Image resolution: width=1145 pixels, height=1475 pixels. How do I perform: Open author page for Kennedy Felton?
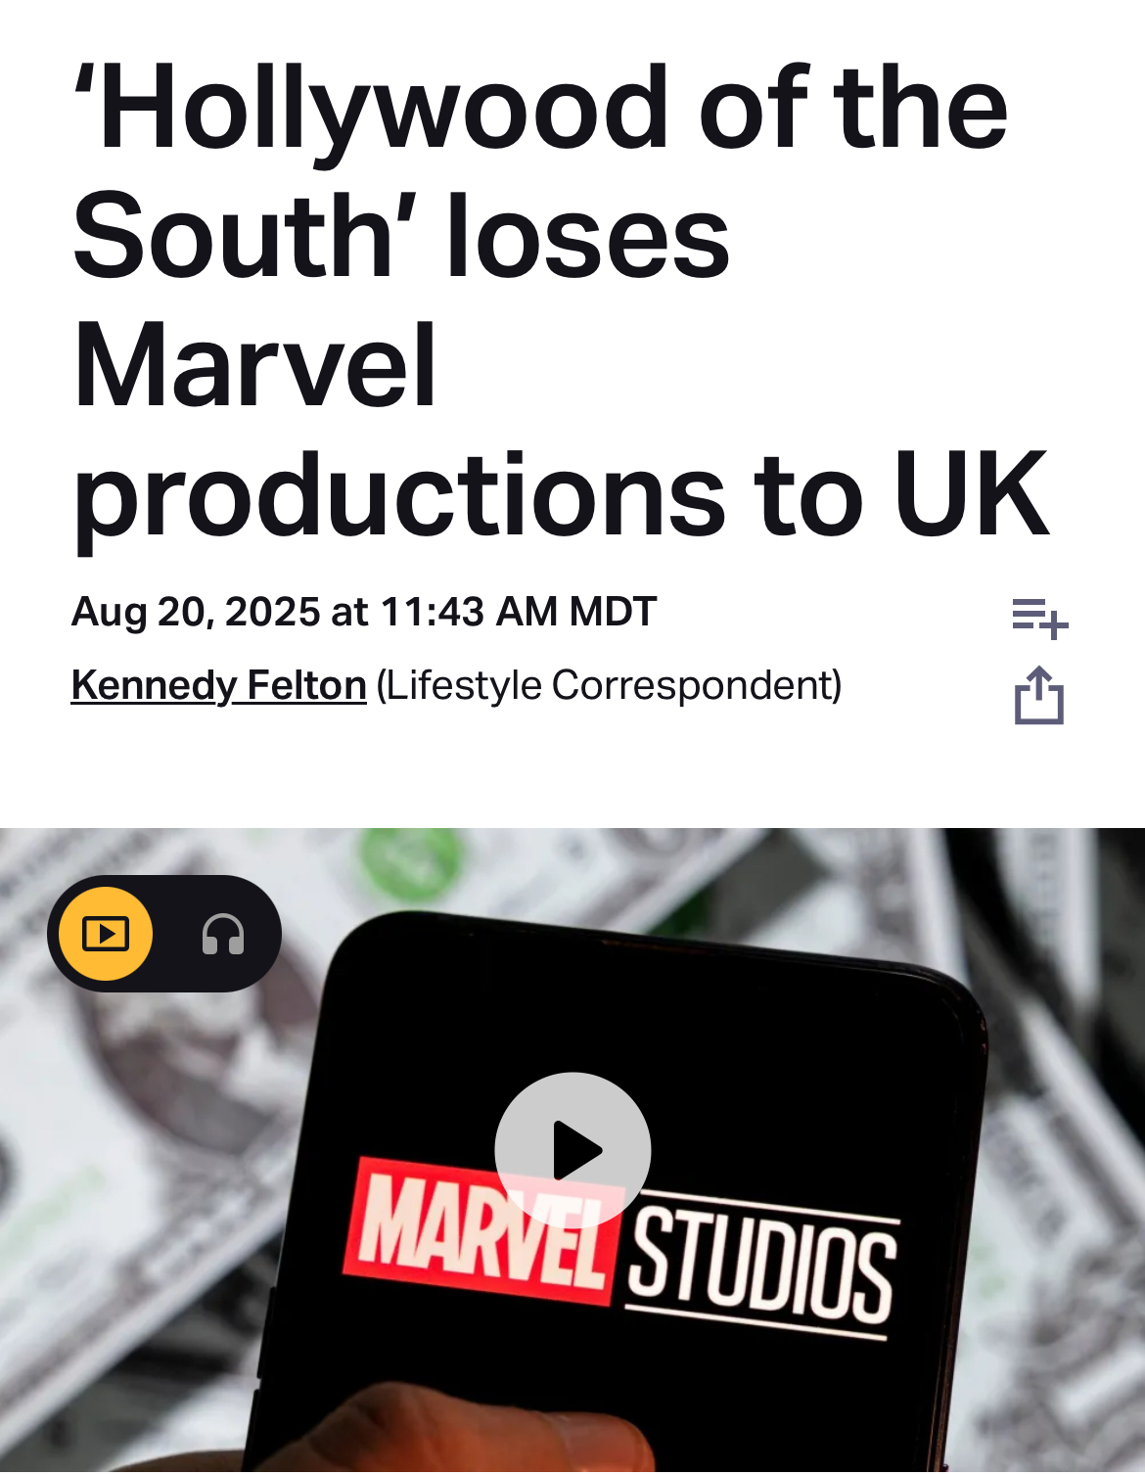(x=218, y=685)
